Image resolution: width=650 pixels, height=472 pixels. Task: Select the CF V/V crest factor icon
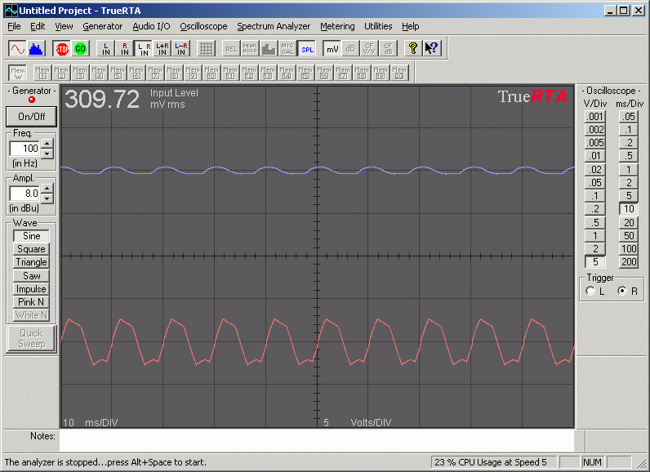coord(369,49)
